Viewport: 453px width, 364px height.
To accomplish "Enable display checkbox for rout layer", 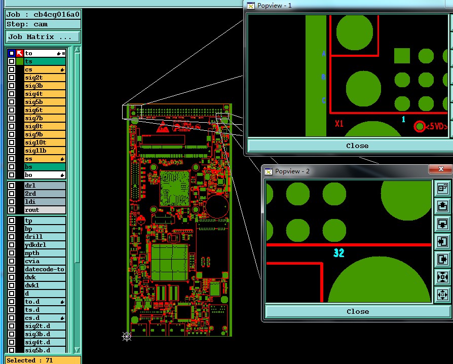I will (11, 209).
